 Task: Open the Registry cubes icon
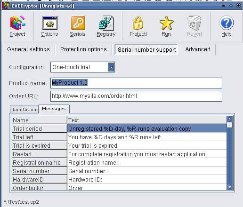click(106, 23)
